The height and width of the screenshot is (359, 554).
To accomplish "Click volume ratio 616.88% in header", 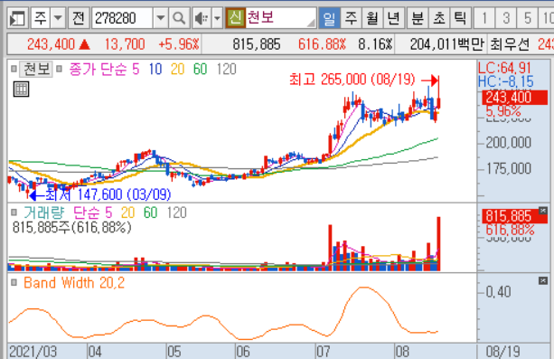I will (322, 44).
